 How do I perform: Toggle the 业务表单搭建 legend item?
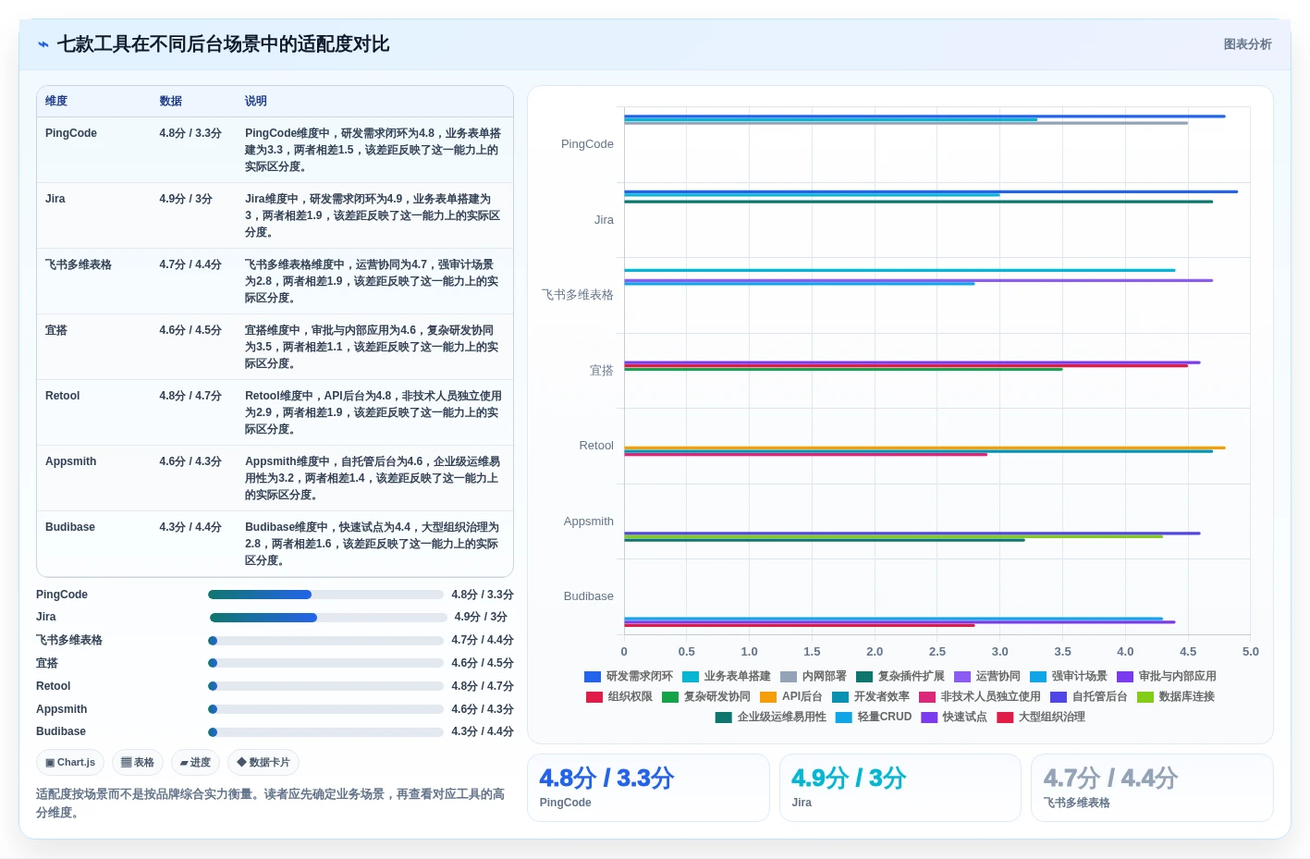tap(726, 677)
